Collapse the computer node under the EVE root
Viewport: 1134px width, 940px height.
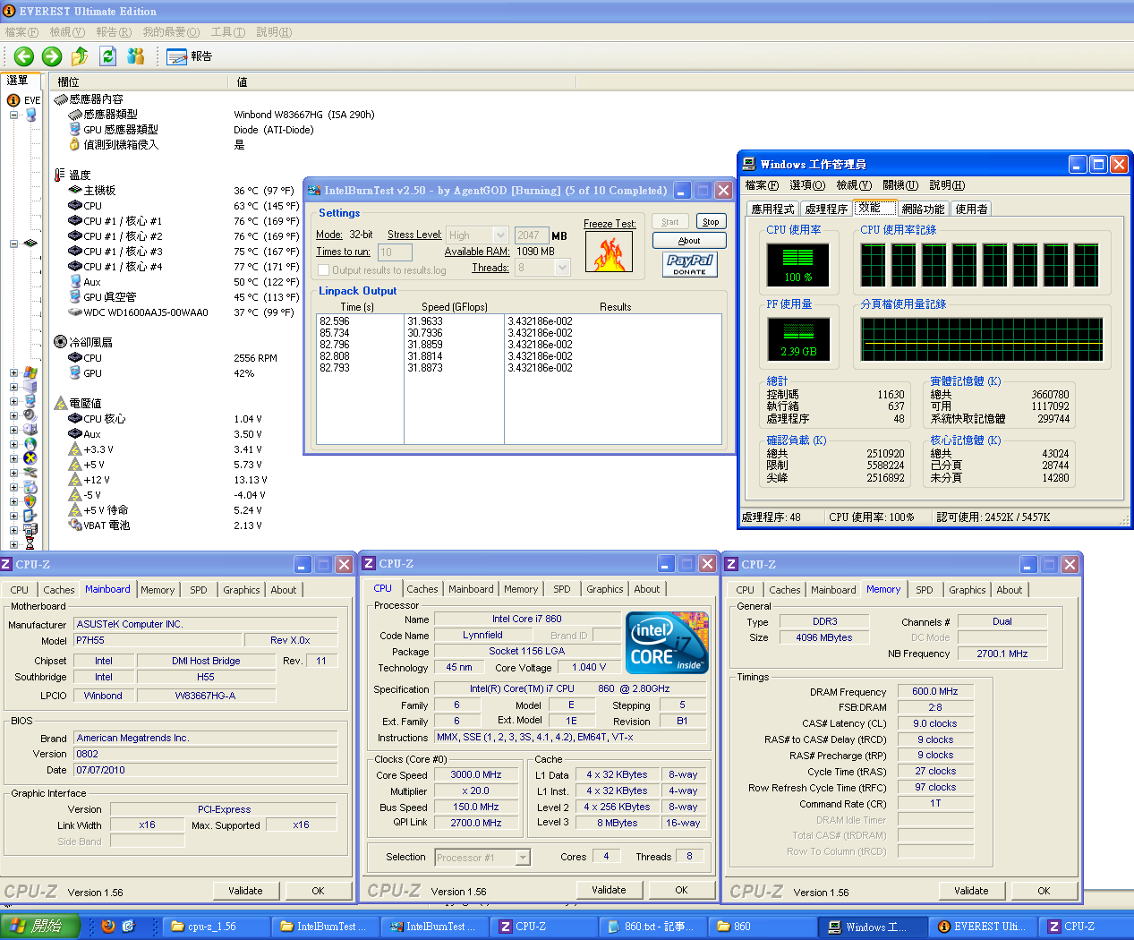coord(13,115)
